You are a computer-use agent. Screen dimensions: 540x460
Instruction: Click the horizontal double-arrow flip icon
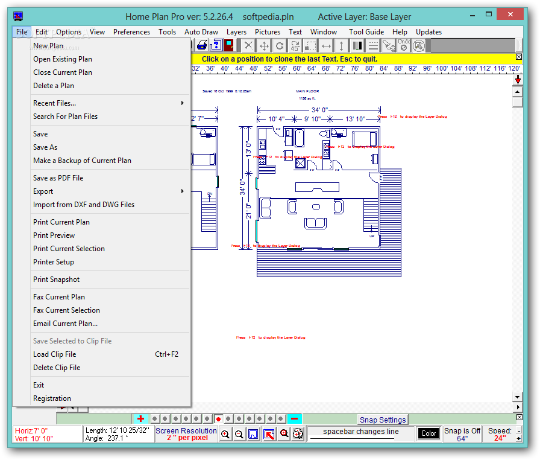[x=326, y=45]
